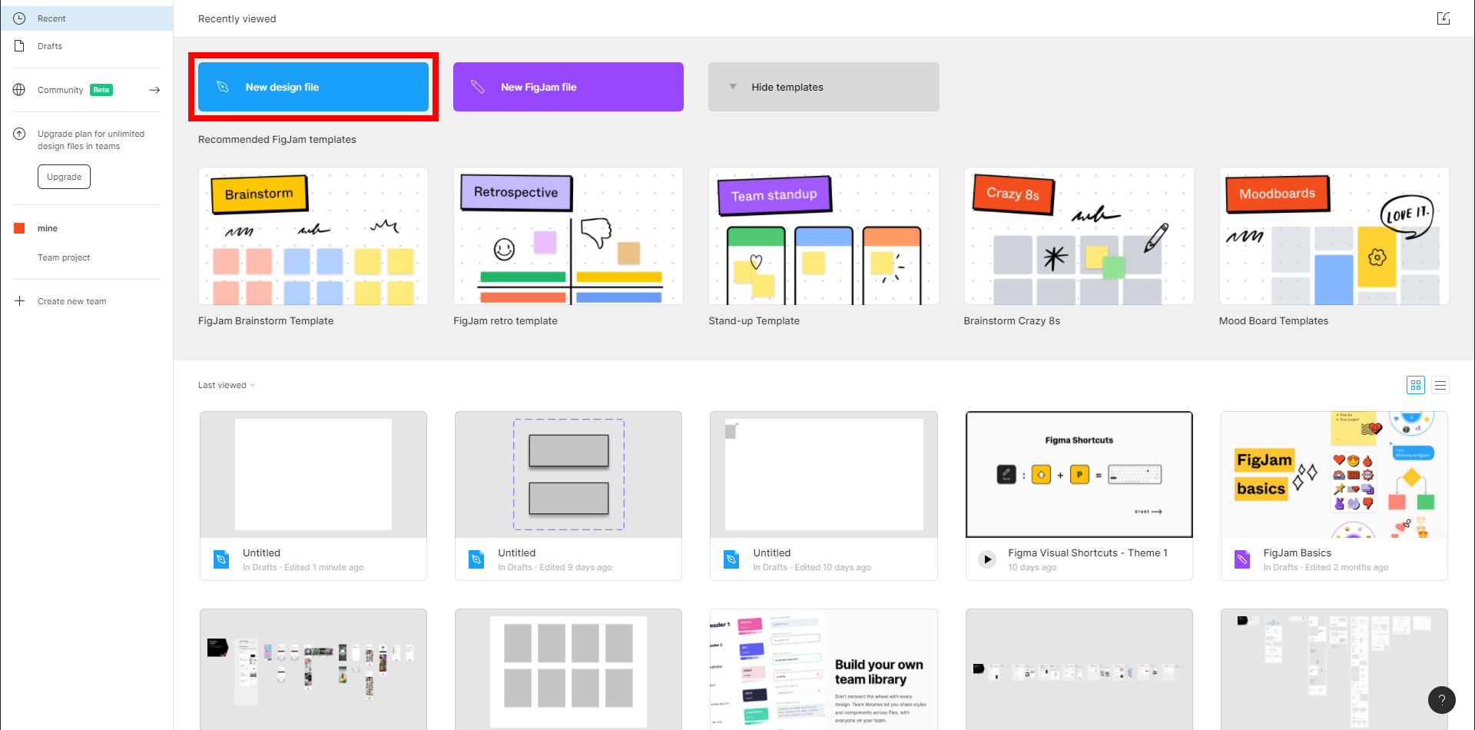Open the Brainstorm template thumbnail
Viewport: 1475px width, 730px height.
[x=313, y=236]
